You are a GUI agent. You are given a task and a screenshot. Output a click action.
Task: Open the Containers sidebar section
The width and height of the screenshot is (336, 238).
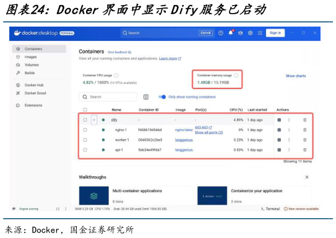point(39,49)
